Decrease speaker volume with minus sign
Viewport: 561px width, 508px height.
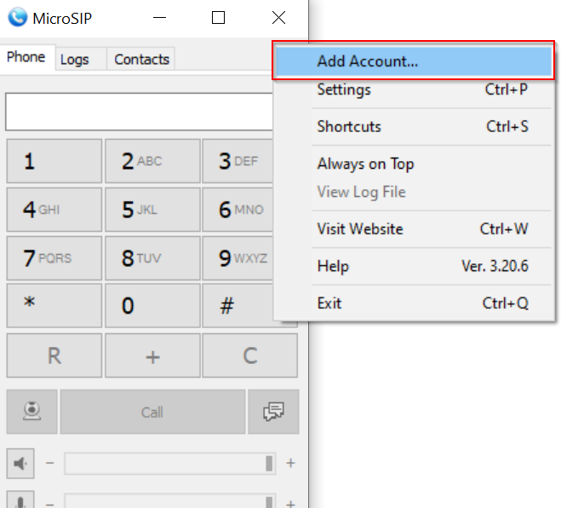click(49, 463)
